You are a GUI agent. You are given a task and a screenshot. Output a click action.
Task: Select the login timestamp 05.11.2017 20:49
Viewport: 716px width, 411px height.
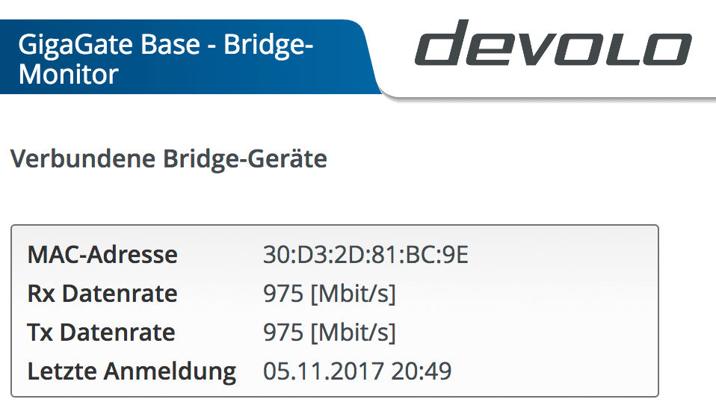coord(357,371)
